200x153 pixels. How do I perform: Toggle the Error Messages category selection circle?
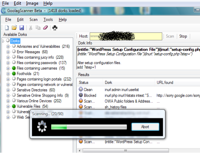coord(14,52)
